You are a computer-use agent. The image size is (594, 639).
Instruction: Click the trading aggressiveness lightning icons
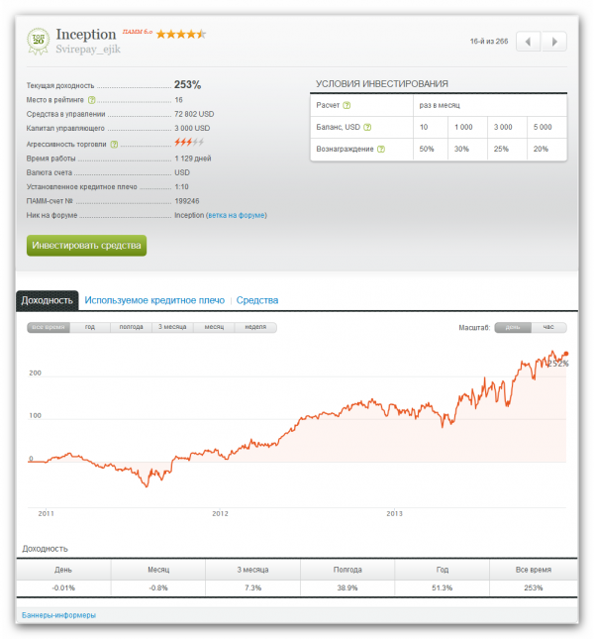click(x=189, y=143)
